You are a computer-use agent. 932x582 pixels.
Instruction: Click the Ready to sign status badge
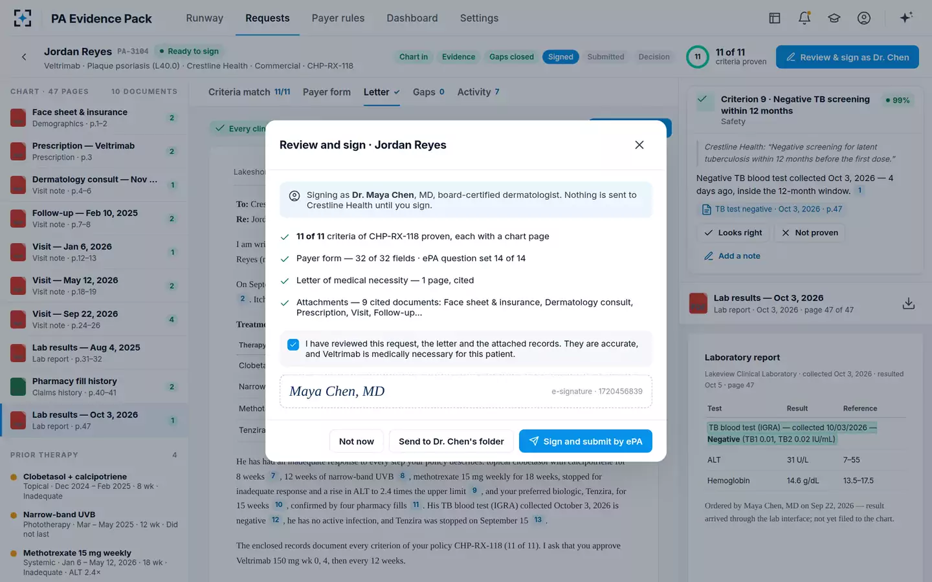pyautogui.click(x=189, y=51)
